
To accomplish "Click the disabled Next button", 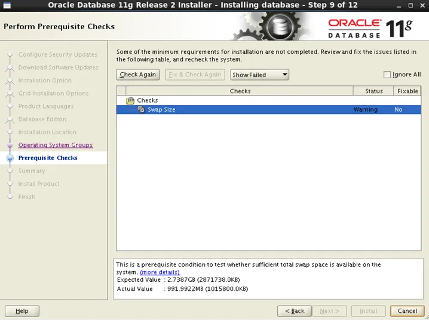I will click(329, 311).
